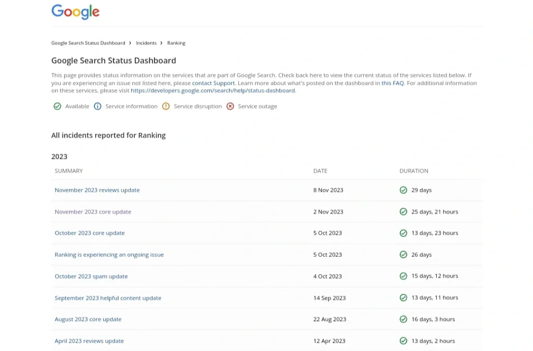Screen dimensions: 533x351
Task: Click the 25 days, 21 hours duration
Action: pyautogui.click(x=435, y=212)
